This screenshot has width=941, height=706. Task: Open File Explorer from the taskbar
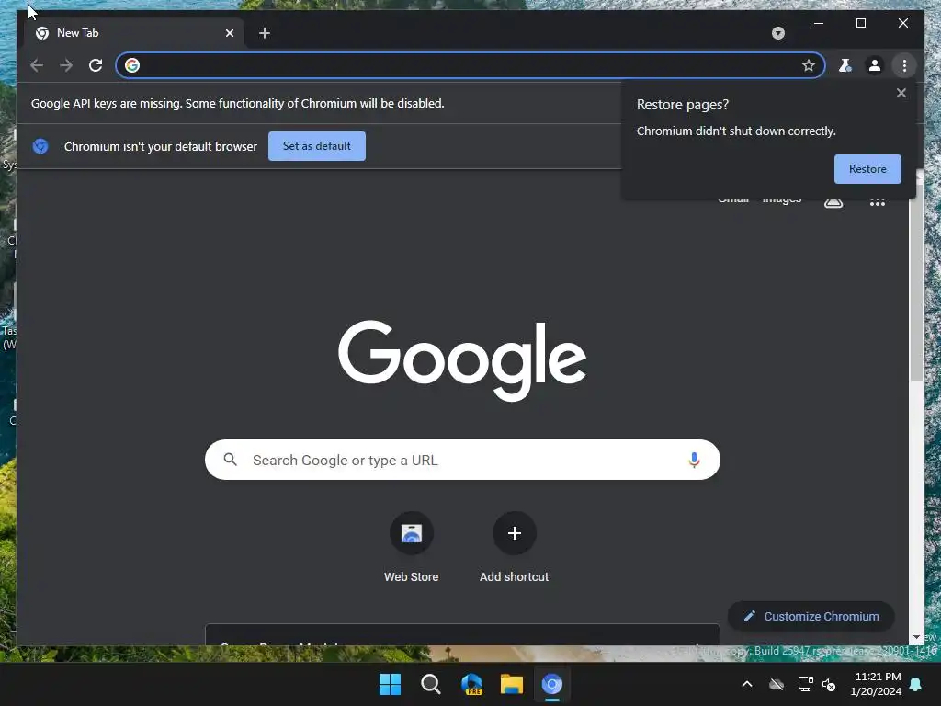pos(512,684)
